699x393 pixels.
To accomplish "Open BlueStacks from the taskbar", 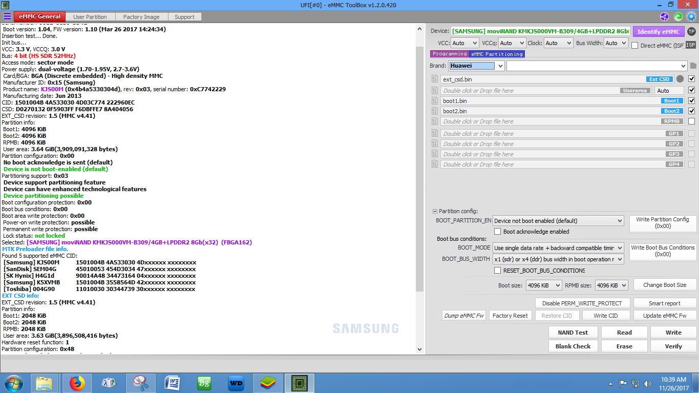I will [268, 383].
